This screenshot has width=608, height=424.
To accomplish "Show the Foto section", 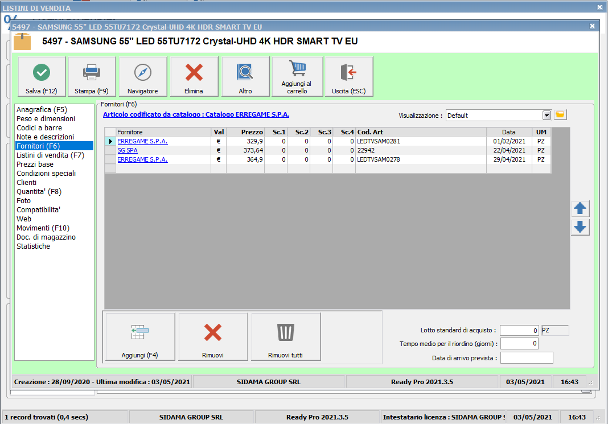I will click(x=24, y=201).
